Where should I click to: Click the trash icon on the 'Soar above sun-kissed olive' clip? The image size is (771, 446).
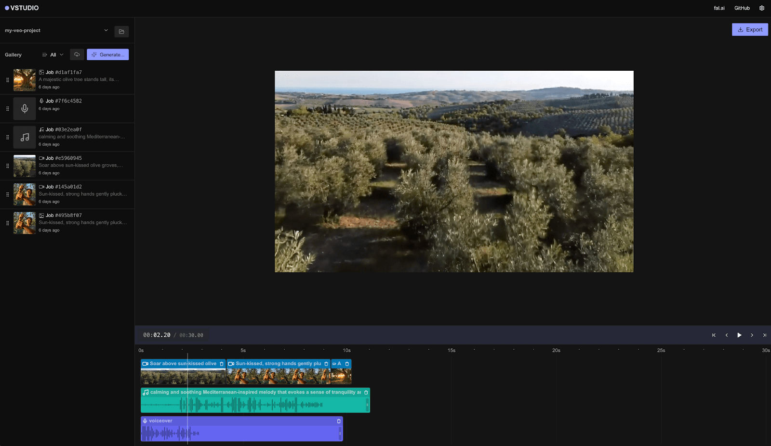click(221, 364)
